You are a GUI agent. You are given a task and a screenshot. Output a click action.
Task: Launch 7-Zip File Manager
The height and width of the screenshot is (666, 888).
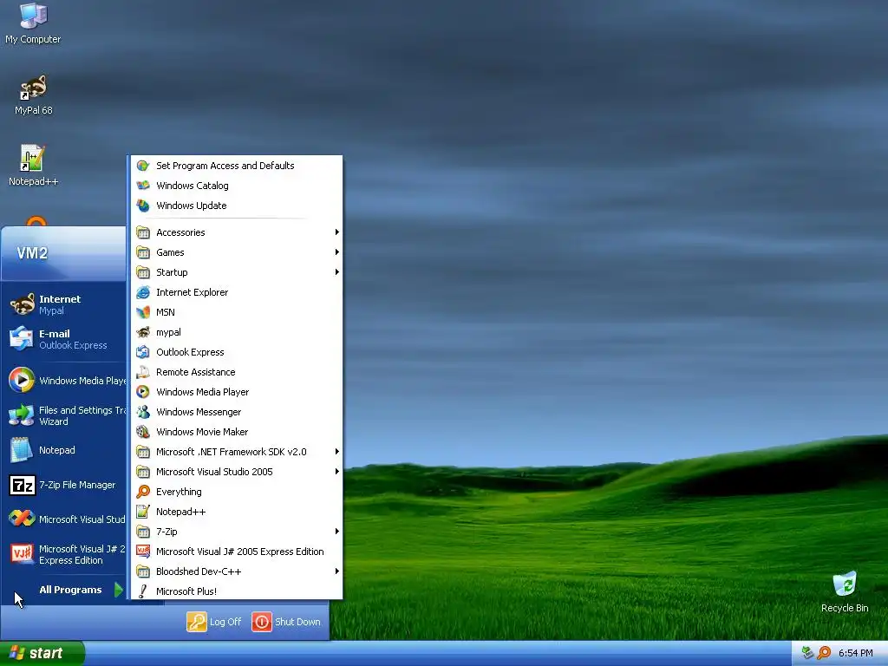point(64,485)
